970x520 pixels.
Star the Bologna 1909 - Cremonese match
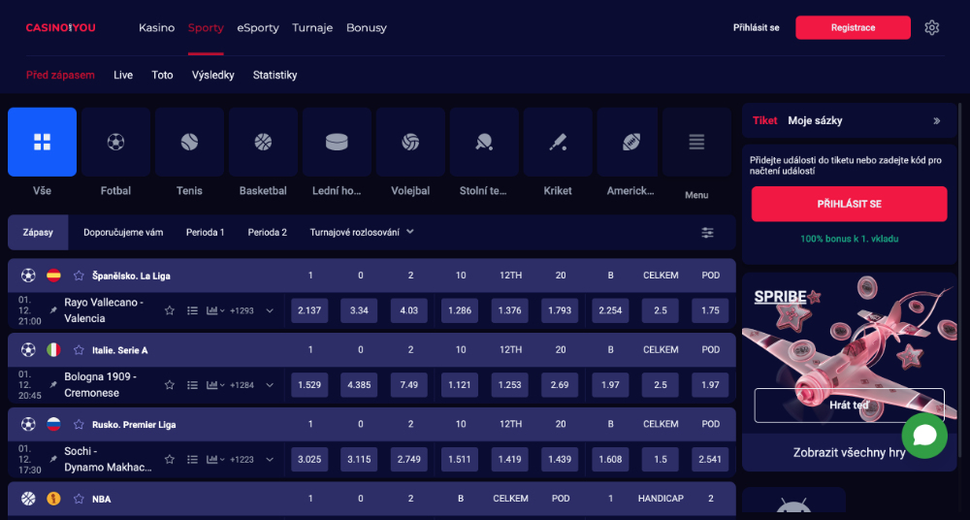pyautogui.click(x=170, y=385)
